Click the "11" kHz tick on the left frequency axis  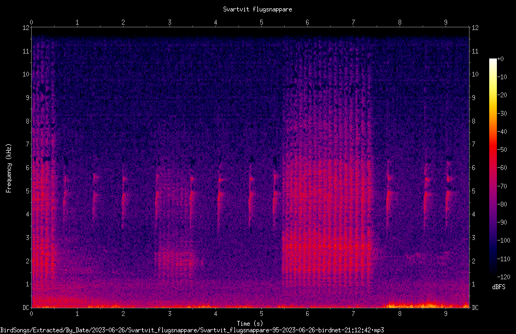[x=26, y=51]
